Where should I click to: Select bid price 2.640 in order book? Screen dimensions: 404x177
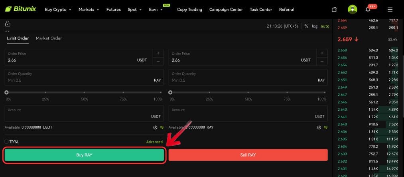[342, 124]
